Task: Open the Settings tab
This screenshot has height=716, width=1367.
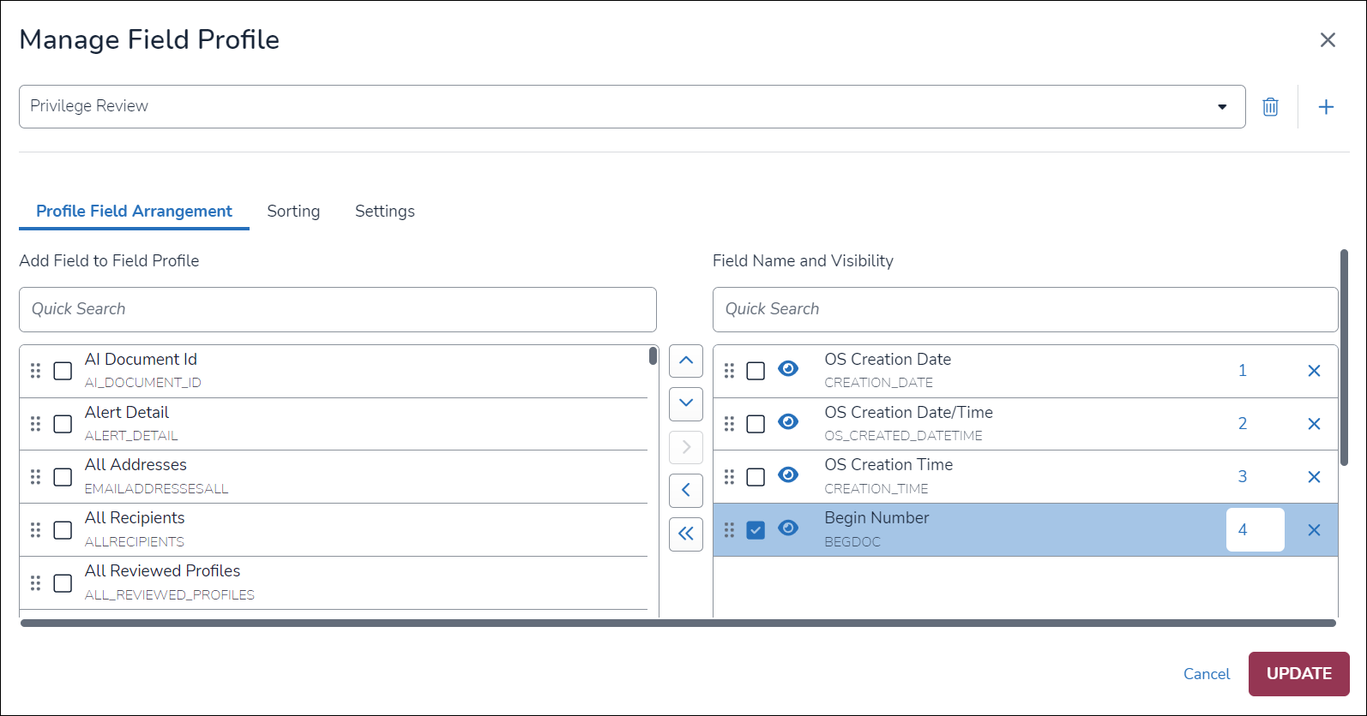Action: [x=385, y=212]
